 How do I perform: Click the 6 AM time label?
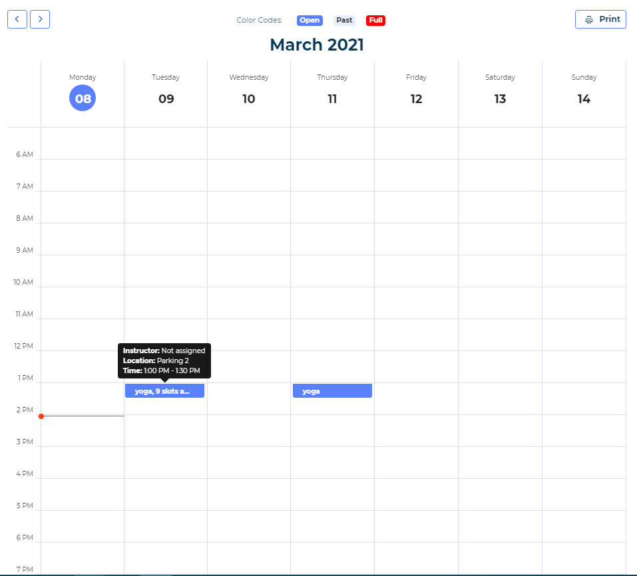[x=25, y=154]
